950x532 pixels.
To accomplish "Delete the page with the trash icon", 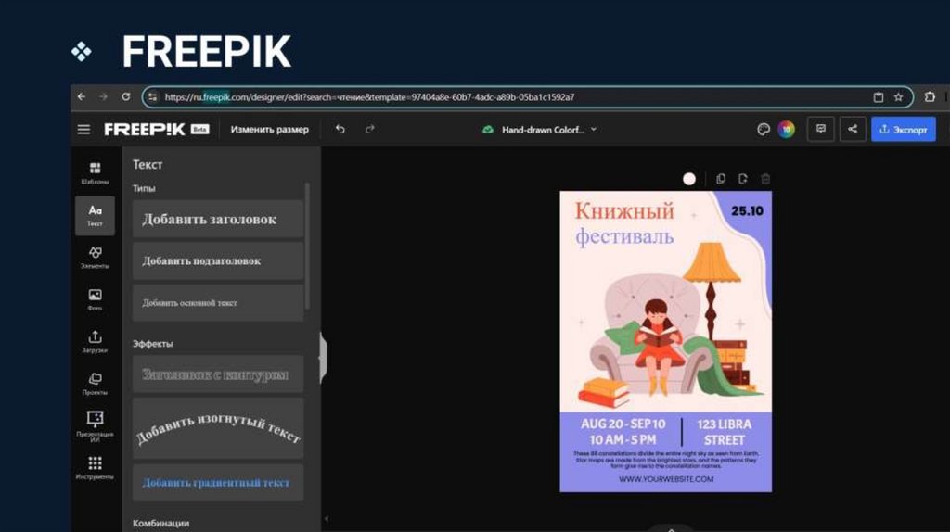I will [765, 179].
